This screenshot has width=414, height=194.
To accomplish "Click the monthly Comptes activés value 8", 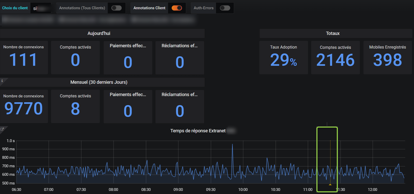I will point(75,109).
